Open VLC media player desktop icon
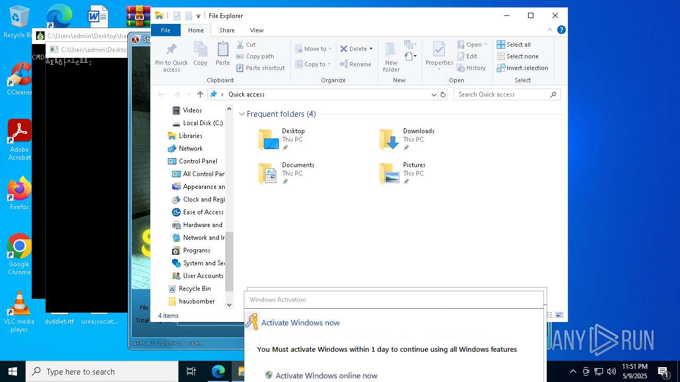 pyautogui.click(x=19, y=312)
